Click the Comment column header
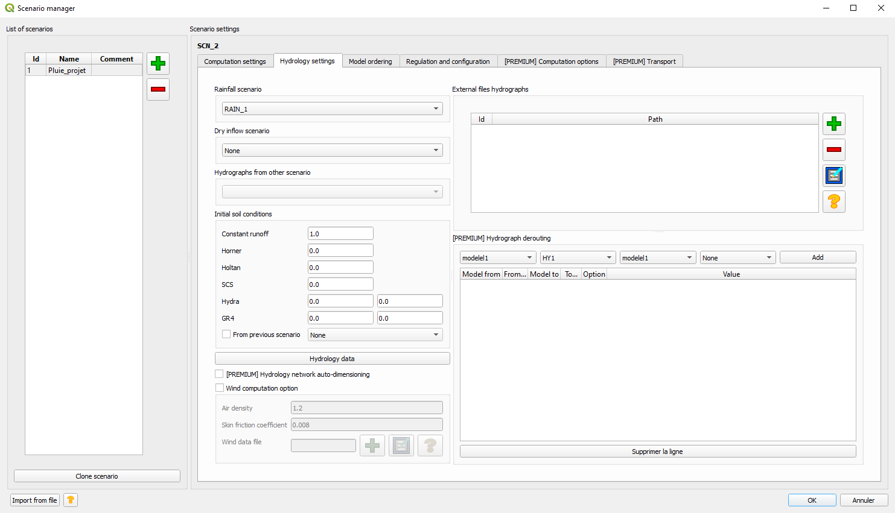This screenshot has width=895, height=513. [116, 58]
